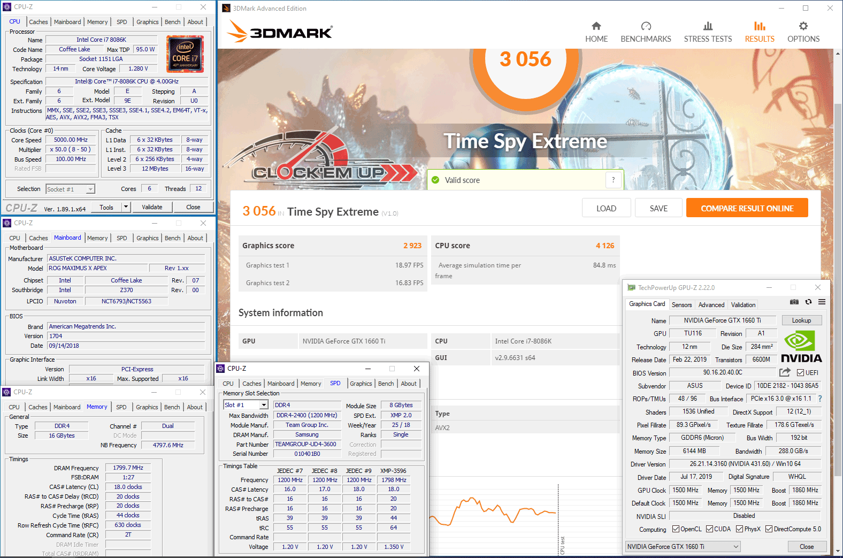Viewport: 843px width, 558px height.
Task: Open the CPU-Z Tools dropdown arrow
Action: (x=126, y=207)
